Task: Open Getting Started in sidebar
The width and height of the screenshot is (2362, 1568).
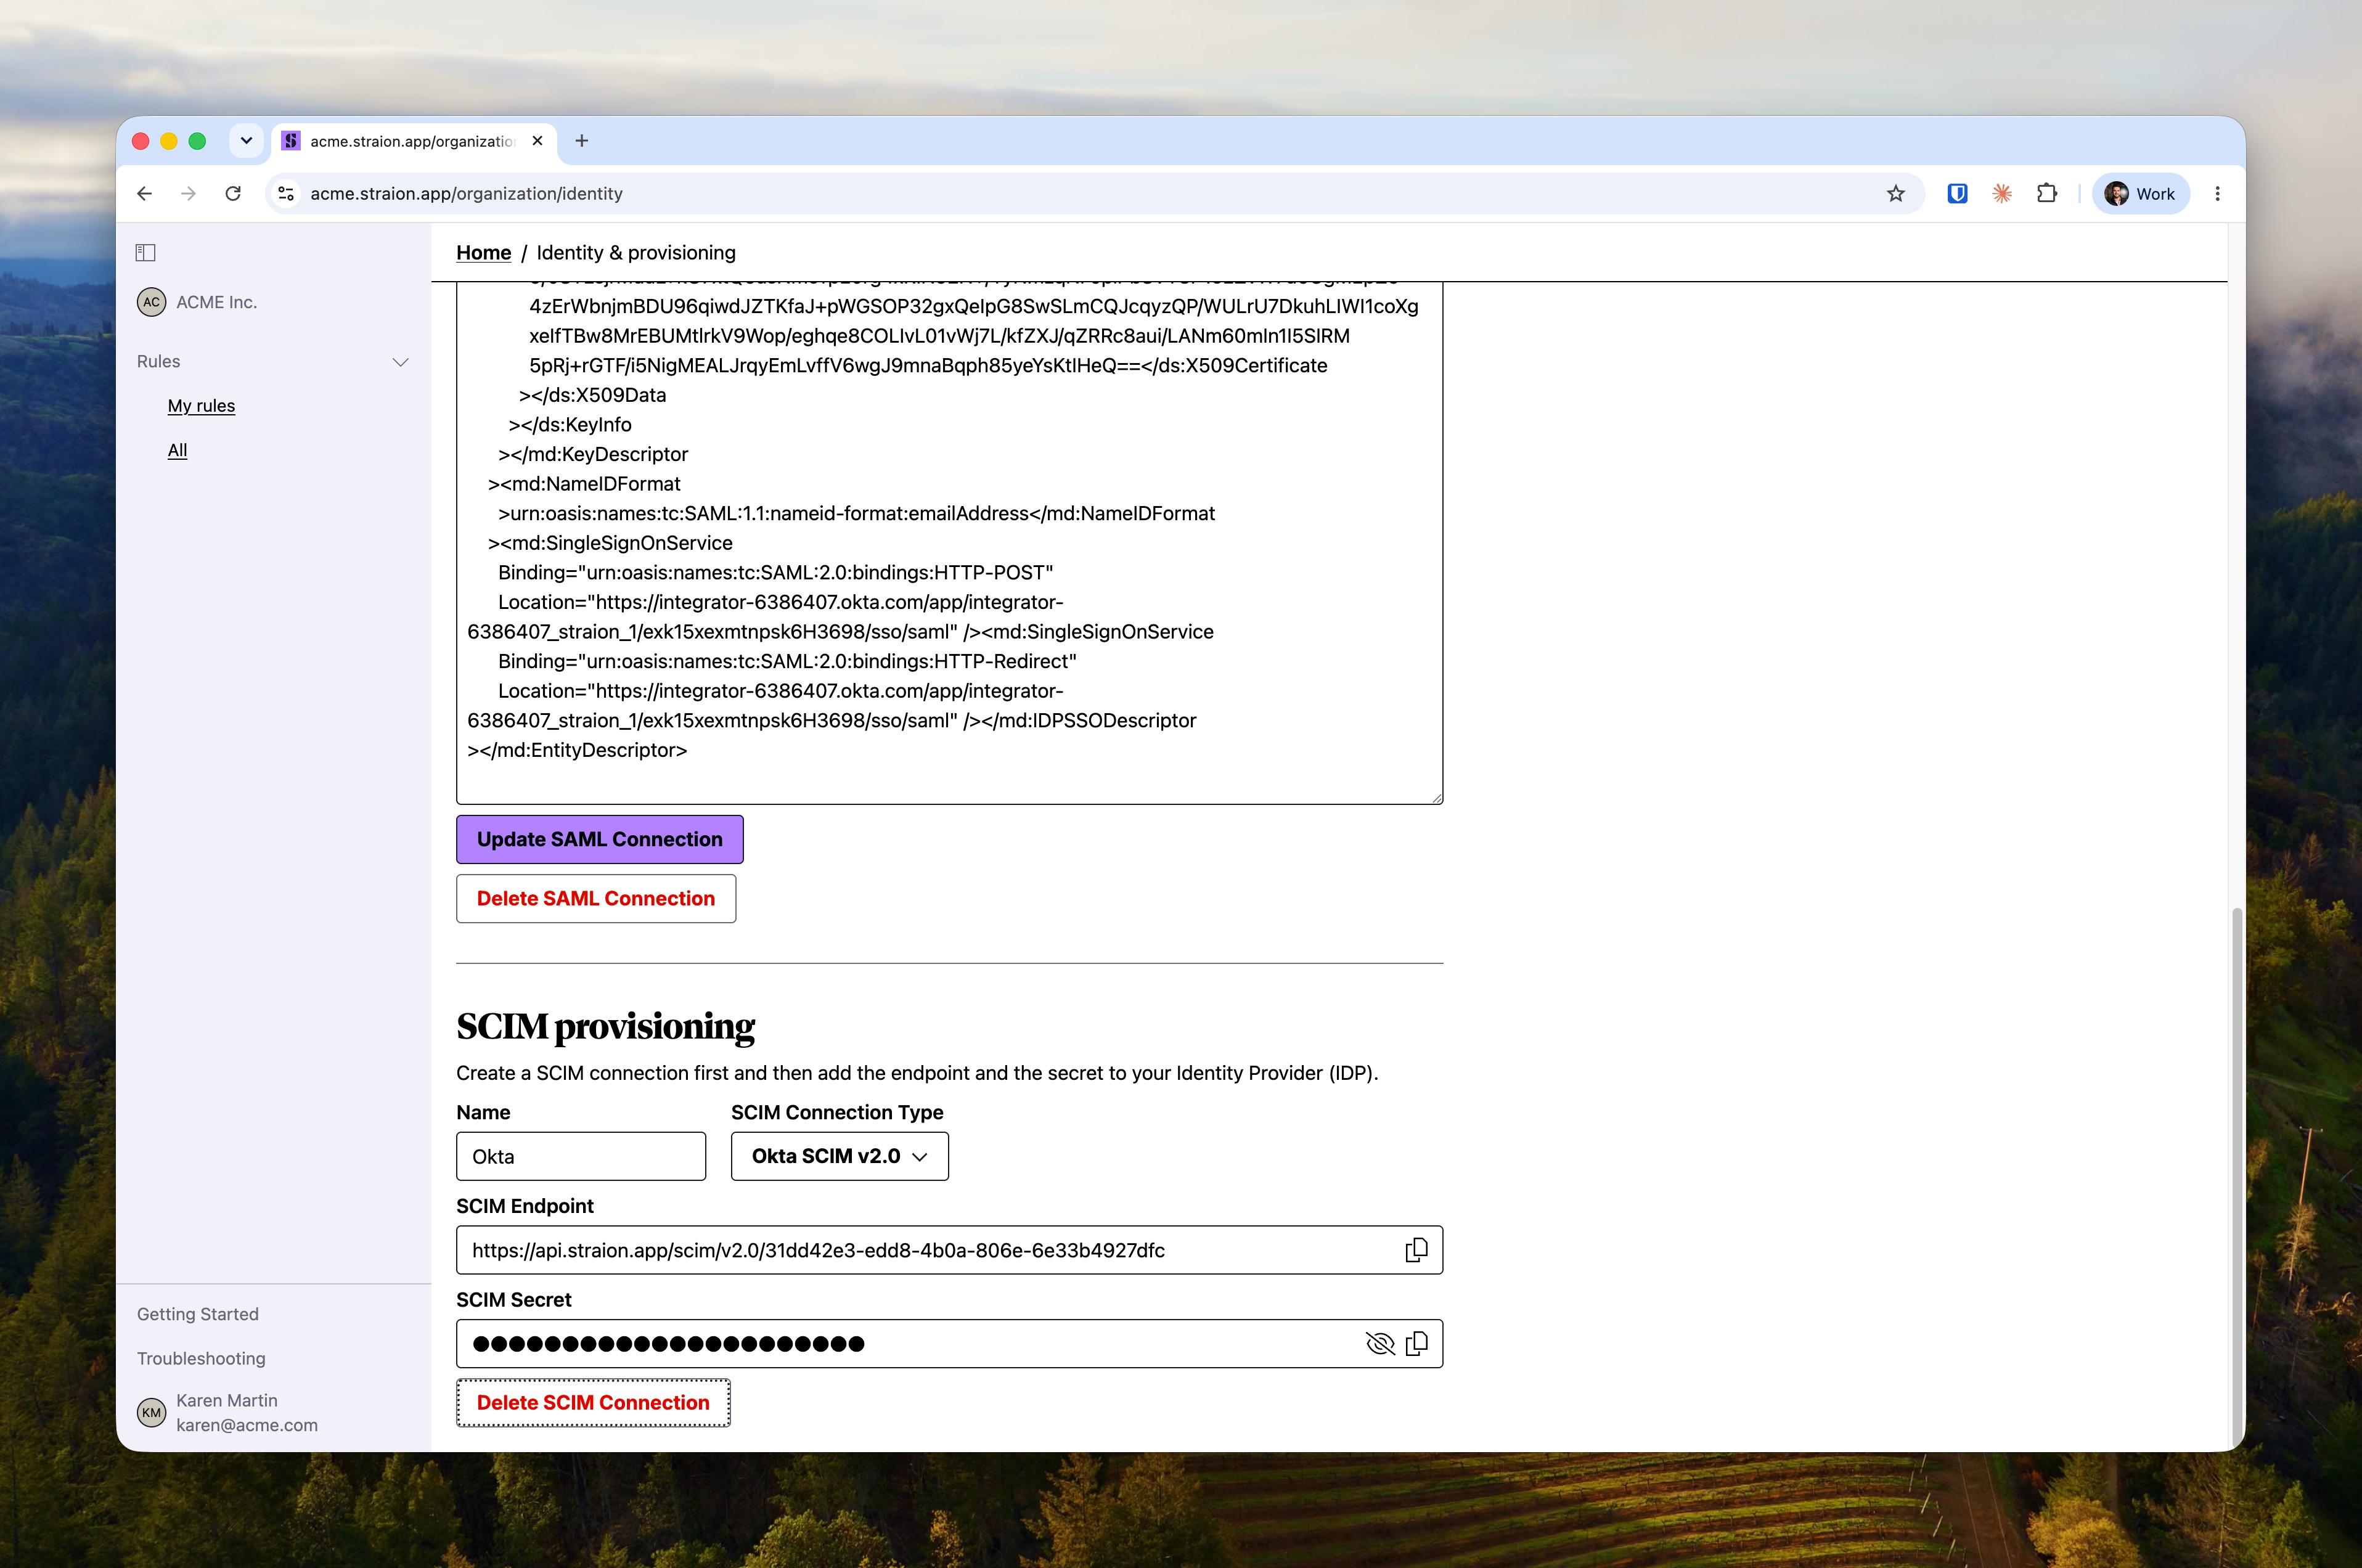Action: click(198, 1314)
